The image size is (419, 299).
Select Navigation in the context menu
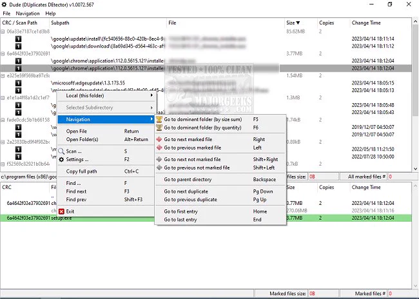click(106, 119)
